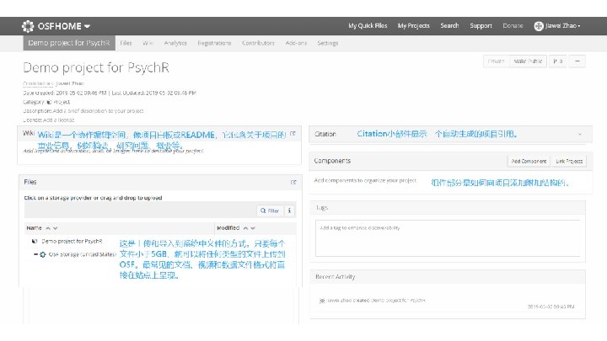607x341 pixels.
Task: Click the Recent Activity timestamp
Action: [x=551, y=306]
